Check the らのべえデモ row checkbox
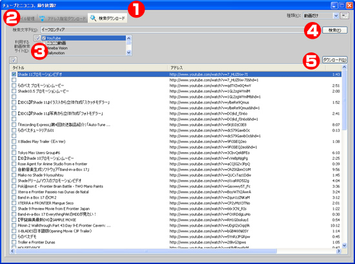355x264 pixels. coord(14,237)
